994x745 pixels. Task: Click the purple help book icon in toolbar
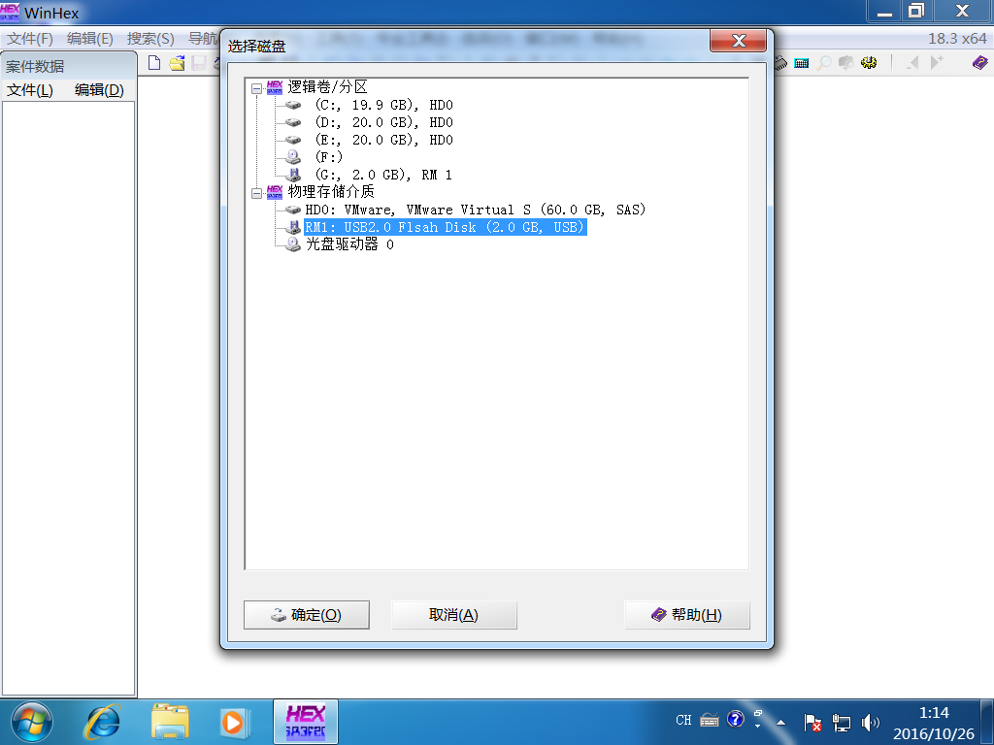[x=980, y=63]
